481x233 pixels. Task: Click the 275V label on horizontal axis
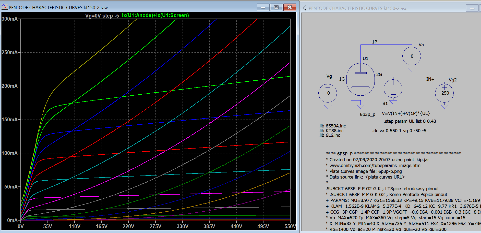coord(155,226)
